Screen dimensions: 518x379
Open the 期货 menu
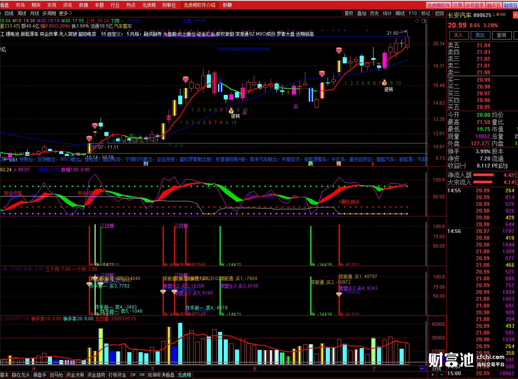(x=36, y=5)
